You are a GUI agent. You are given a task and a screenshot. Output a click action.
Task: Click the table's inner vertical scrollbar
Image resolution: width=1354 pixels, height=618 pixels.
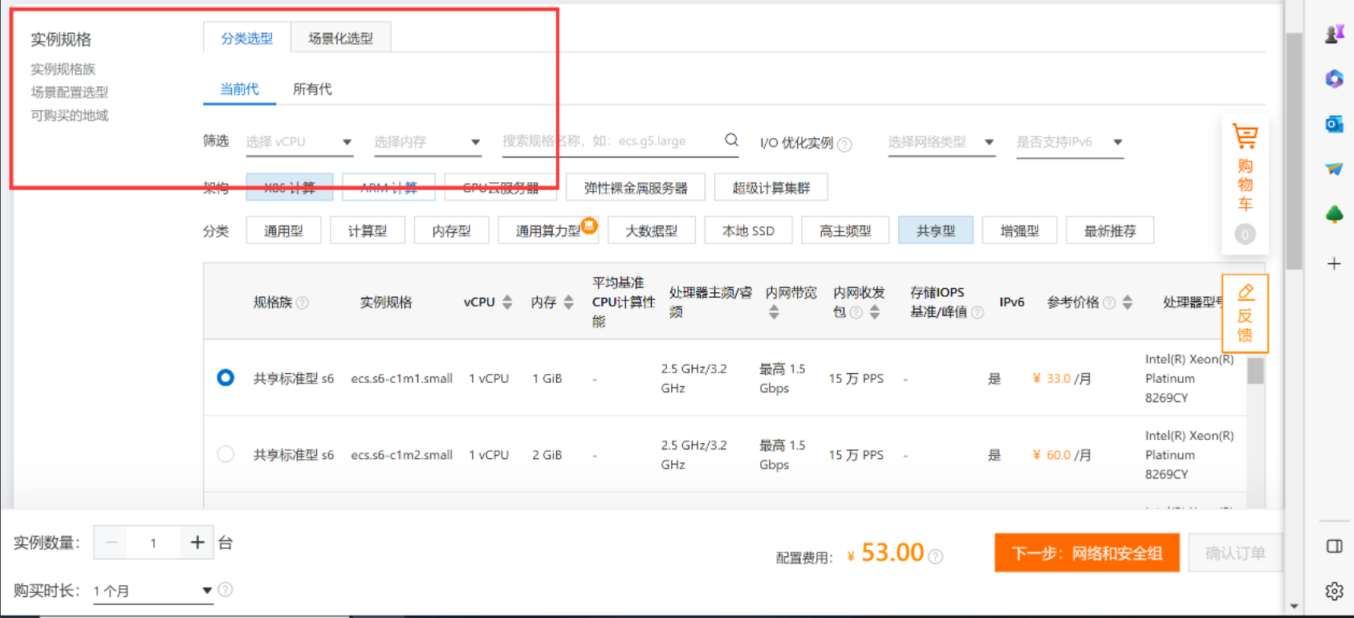click(x=1255, y=370)
